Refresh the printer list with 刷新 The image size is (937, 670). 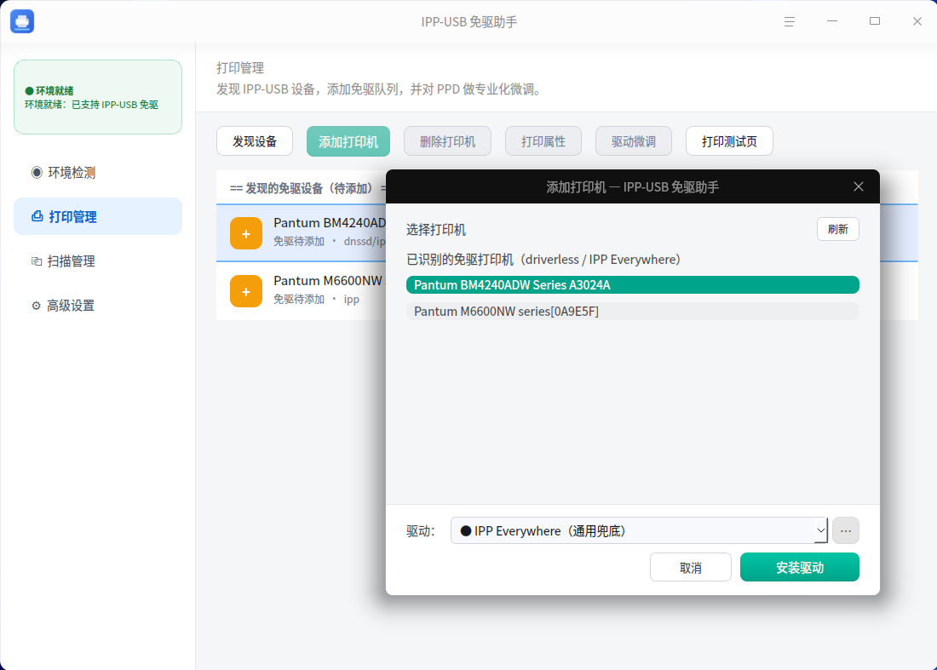coord(838,229)
